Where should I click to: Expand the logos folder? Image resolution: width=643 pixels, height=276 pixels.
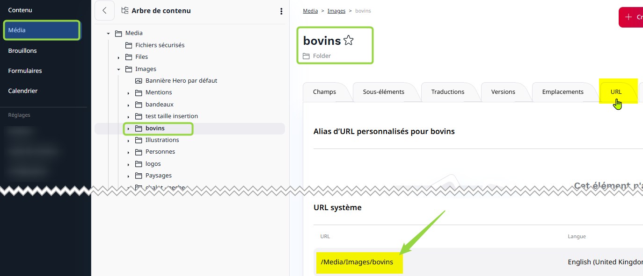[129, 164]
